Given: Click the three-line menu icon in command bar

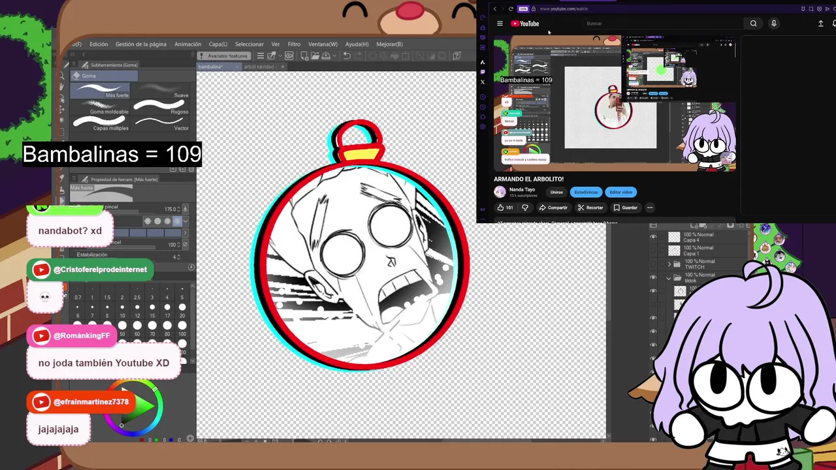Looking at the screenshot, I should [x=260, y=55].
